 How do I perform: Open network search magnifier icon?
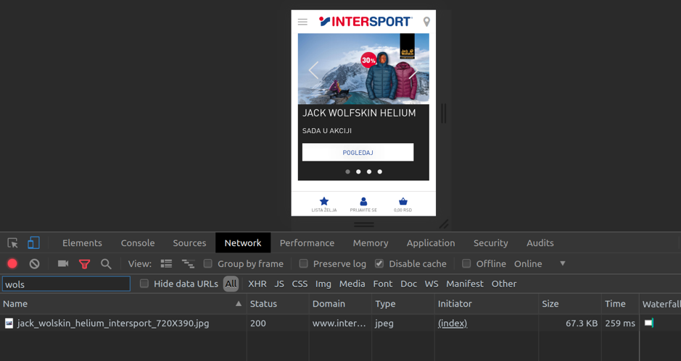click(106, 264)
